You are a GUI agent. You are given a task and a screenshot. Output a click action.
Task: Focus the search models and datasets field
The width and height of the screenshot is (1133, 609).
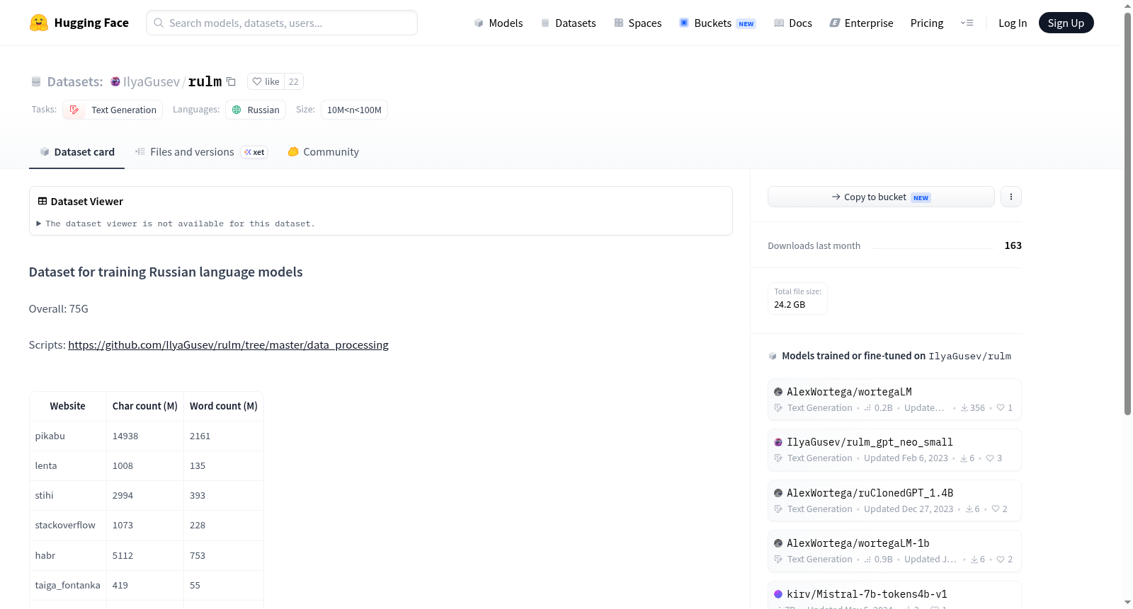[x=282, y=23]
